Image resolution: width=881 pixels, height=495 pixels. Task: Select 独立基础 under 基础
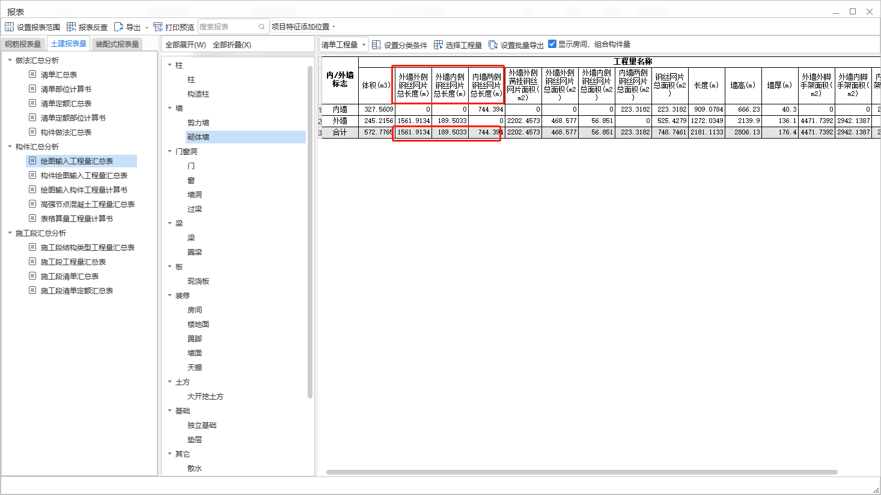[202, 425]
